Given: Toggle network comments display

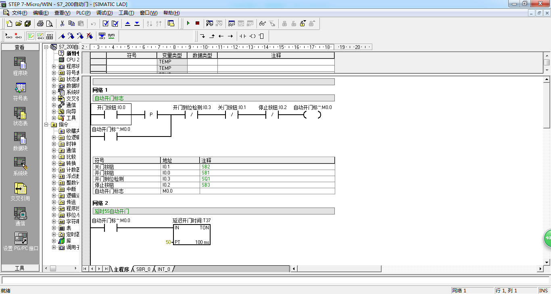Looking at the screenshot, I should point(40,36).
